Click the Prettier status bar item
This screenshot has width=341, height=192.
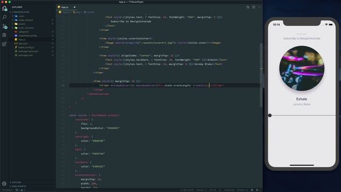click(242, 190)
